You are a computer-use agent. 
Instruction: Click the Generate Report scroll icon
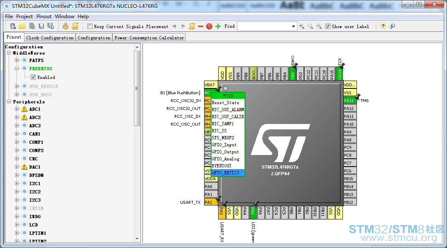(75, 26)
